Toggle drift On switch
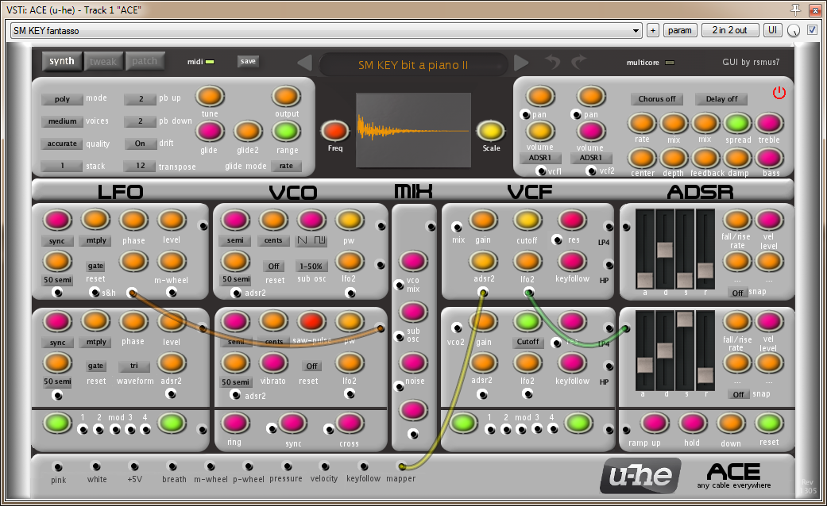The width and height of the screenshot is (827, 506). [x=140, y=144]
